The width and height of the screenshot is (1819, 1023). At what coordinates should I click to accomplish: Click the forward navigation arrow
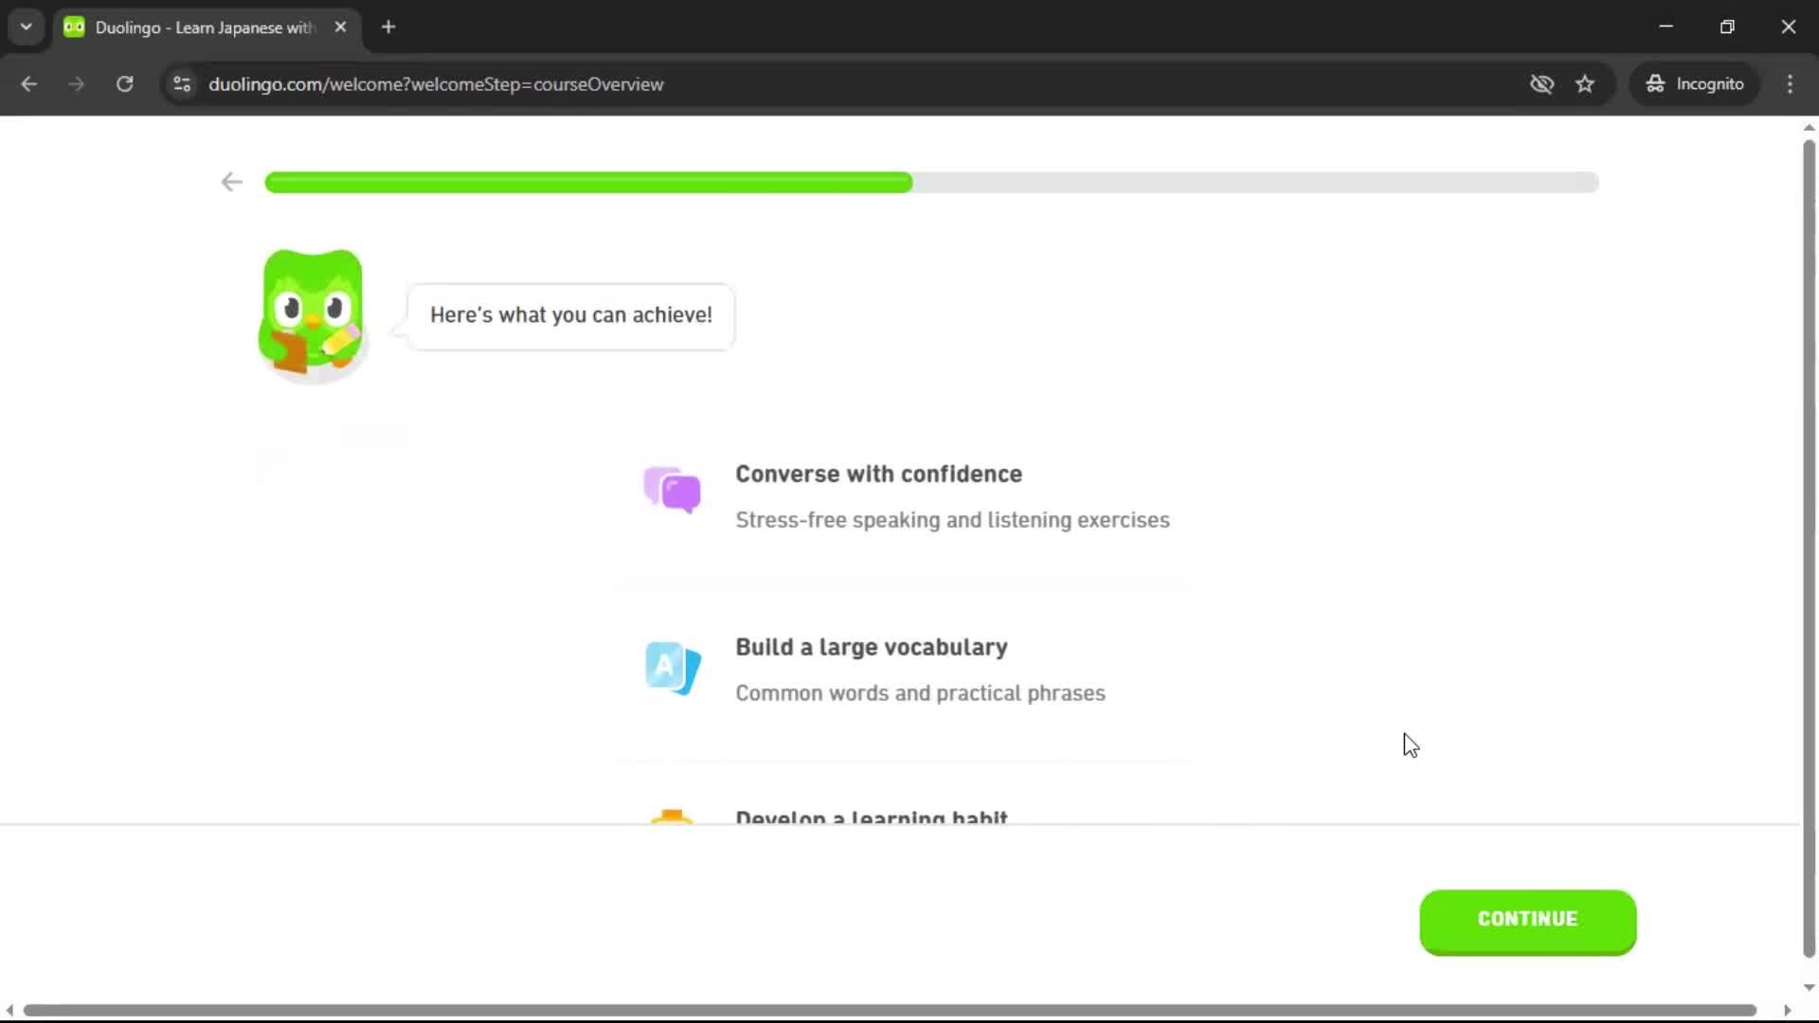click(x=76, y=84)
